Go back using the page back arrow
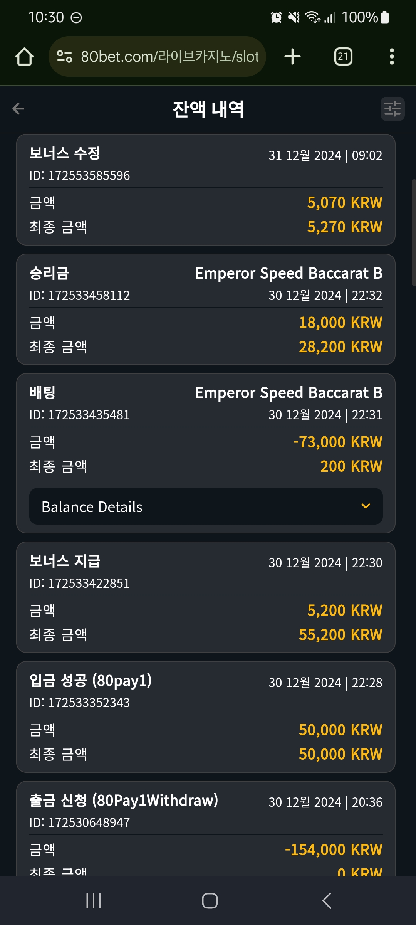This screenshot has width=416, height=925. [18, 109]
